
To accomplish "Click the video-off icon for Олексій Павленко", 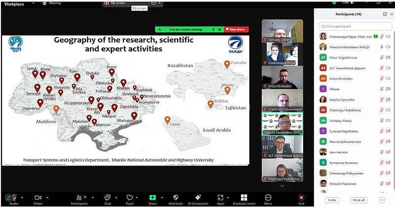I will (x=388, y=184).
